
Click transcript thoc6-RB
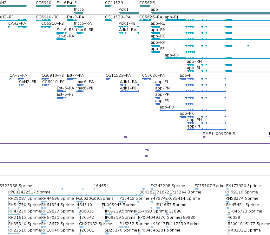click(84, 30)
